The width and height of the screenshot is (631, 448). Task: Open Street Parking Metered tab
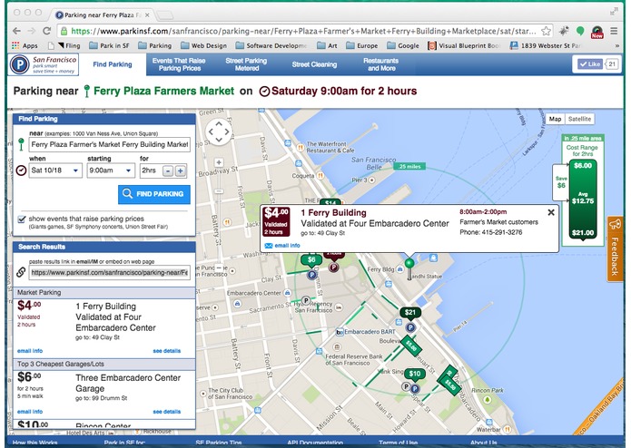point(246,64)
